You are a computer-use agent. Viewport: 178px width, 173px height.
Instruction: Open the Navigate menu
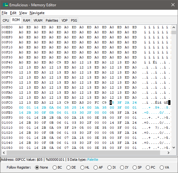point(37,13)
